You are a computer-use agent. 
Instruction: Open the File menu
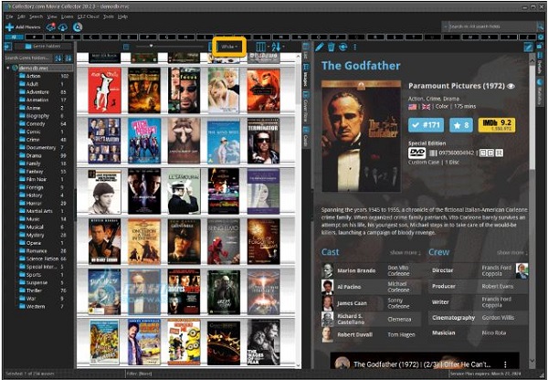pos(9,16)
